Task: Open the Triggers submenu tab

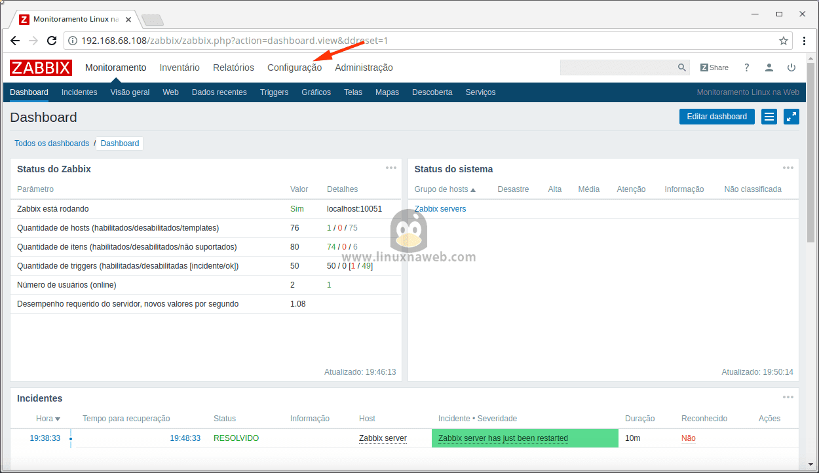Action: point(274,92)
